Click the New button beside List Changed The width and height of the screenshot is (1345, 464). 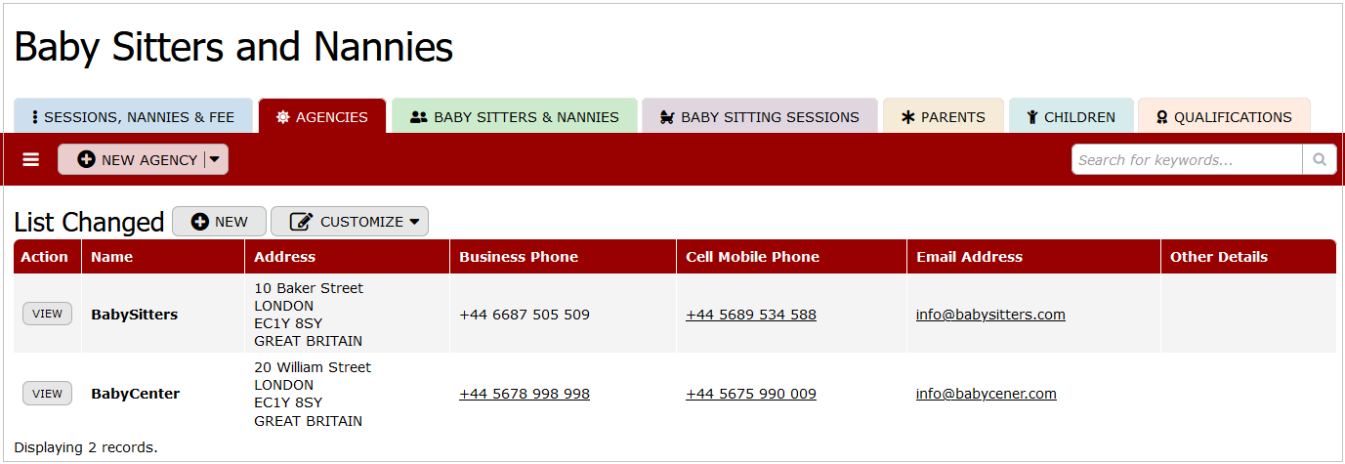(x=219, y=222)
